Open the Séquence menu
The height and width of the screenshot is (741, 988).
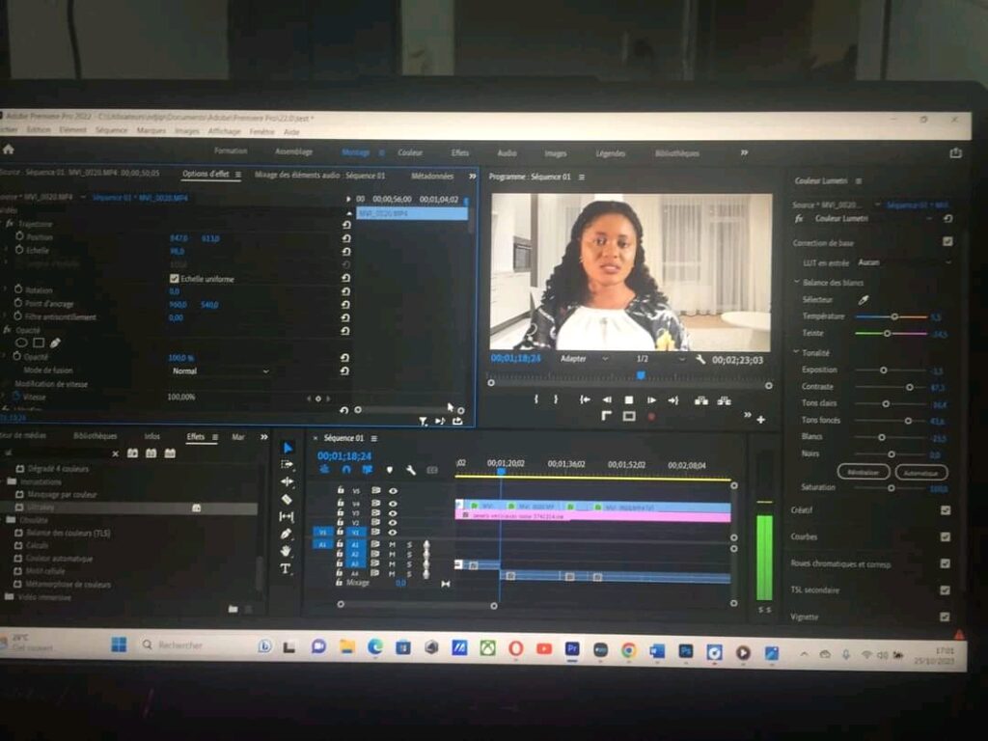pos(112,130)
